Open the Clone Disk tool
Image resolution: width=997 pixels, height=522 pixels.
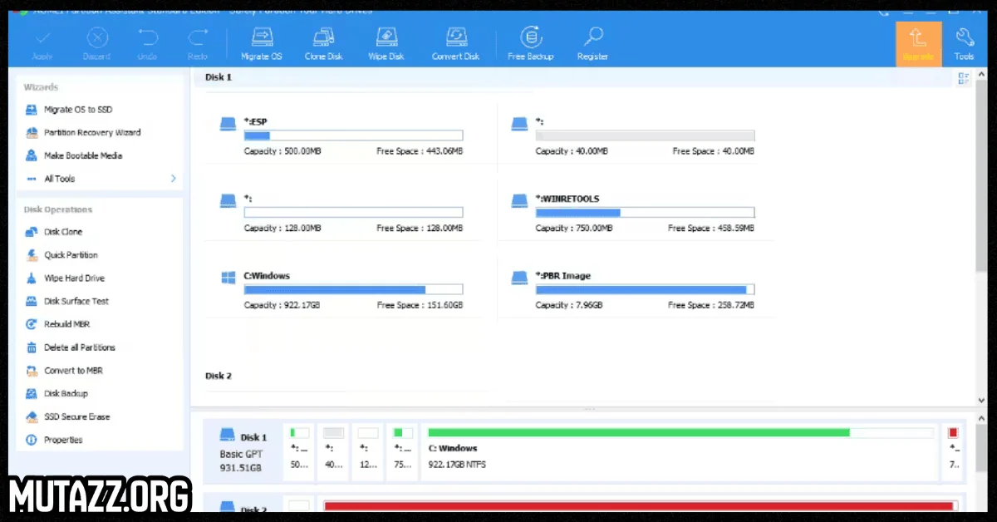(x=323, y=42)
